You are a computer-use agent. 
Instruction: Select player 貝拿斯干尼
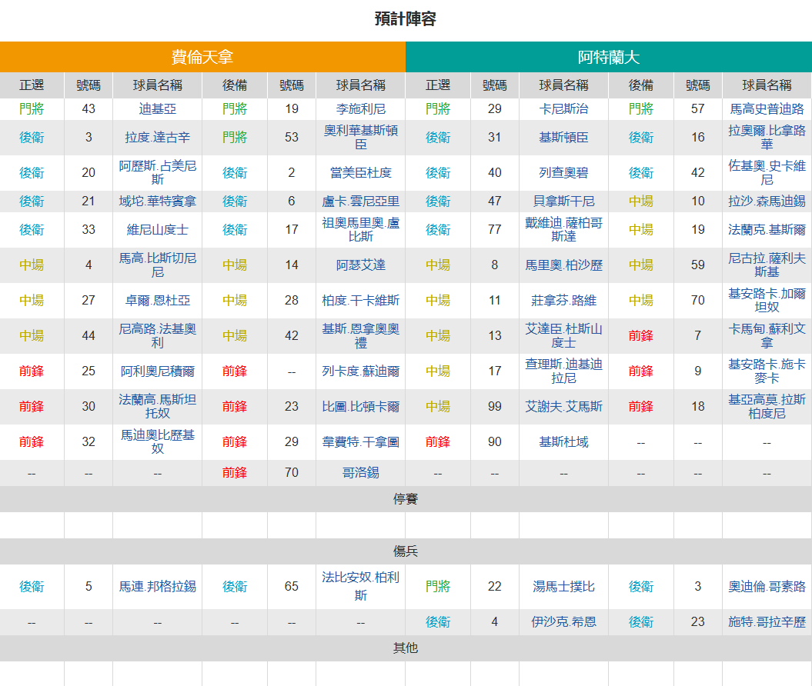coord(563,201)
